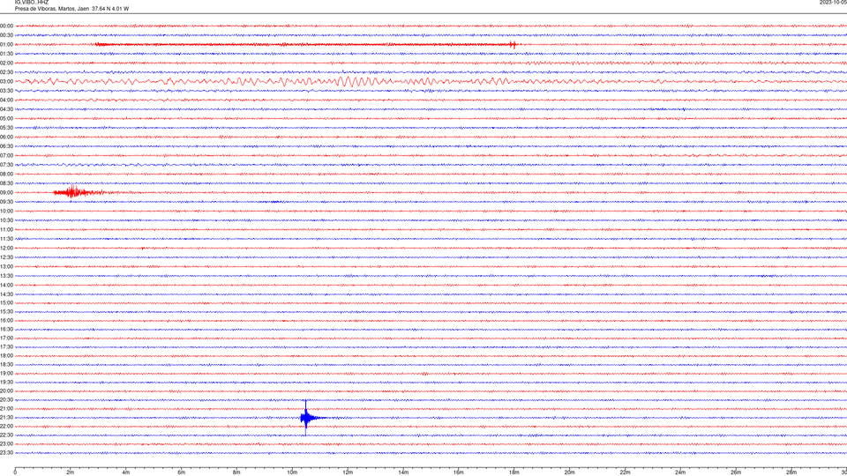This screenshot has height=476, width=847.
Task: Click the 14m tick on minute axis
Action: point(403,472)
